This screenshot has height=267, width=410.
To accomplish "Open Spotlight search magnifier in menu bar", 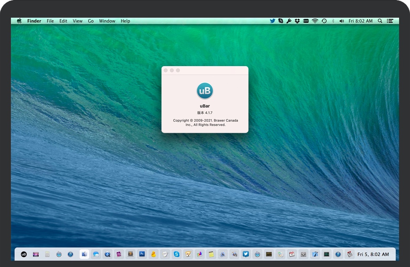I will coord(380,21).
